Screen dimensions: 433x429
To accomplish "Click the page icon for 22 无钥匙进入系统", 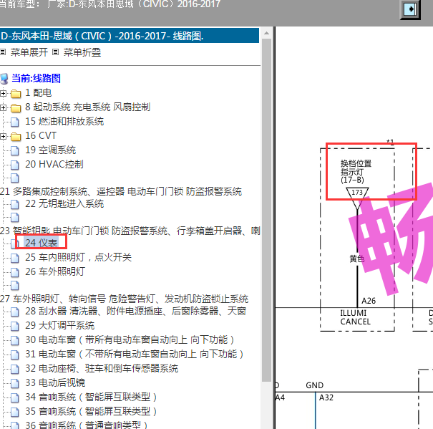I will tap(15, 205).
